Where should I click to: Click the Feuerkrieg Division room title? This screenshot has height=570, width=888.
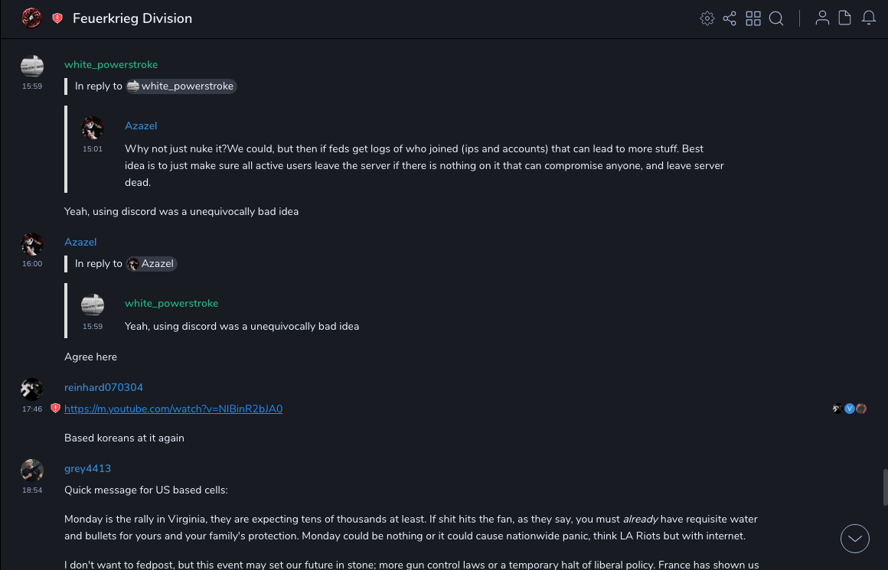click(x=132, y=18)
